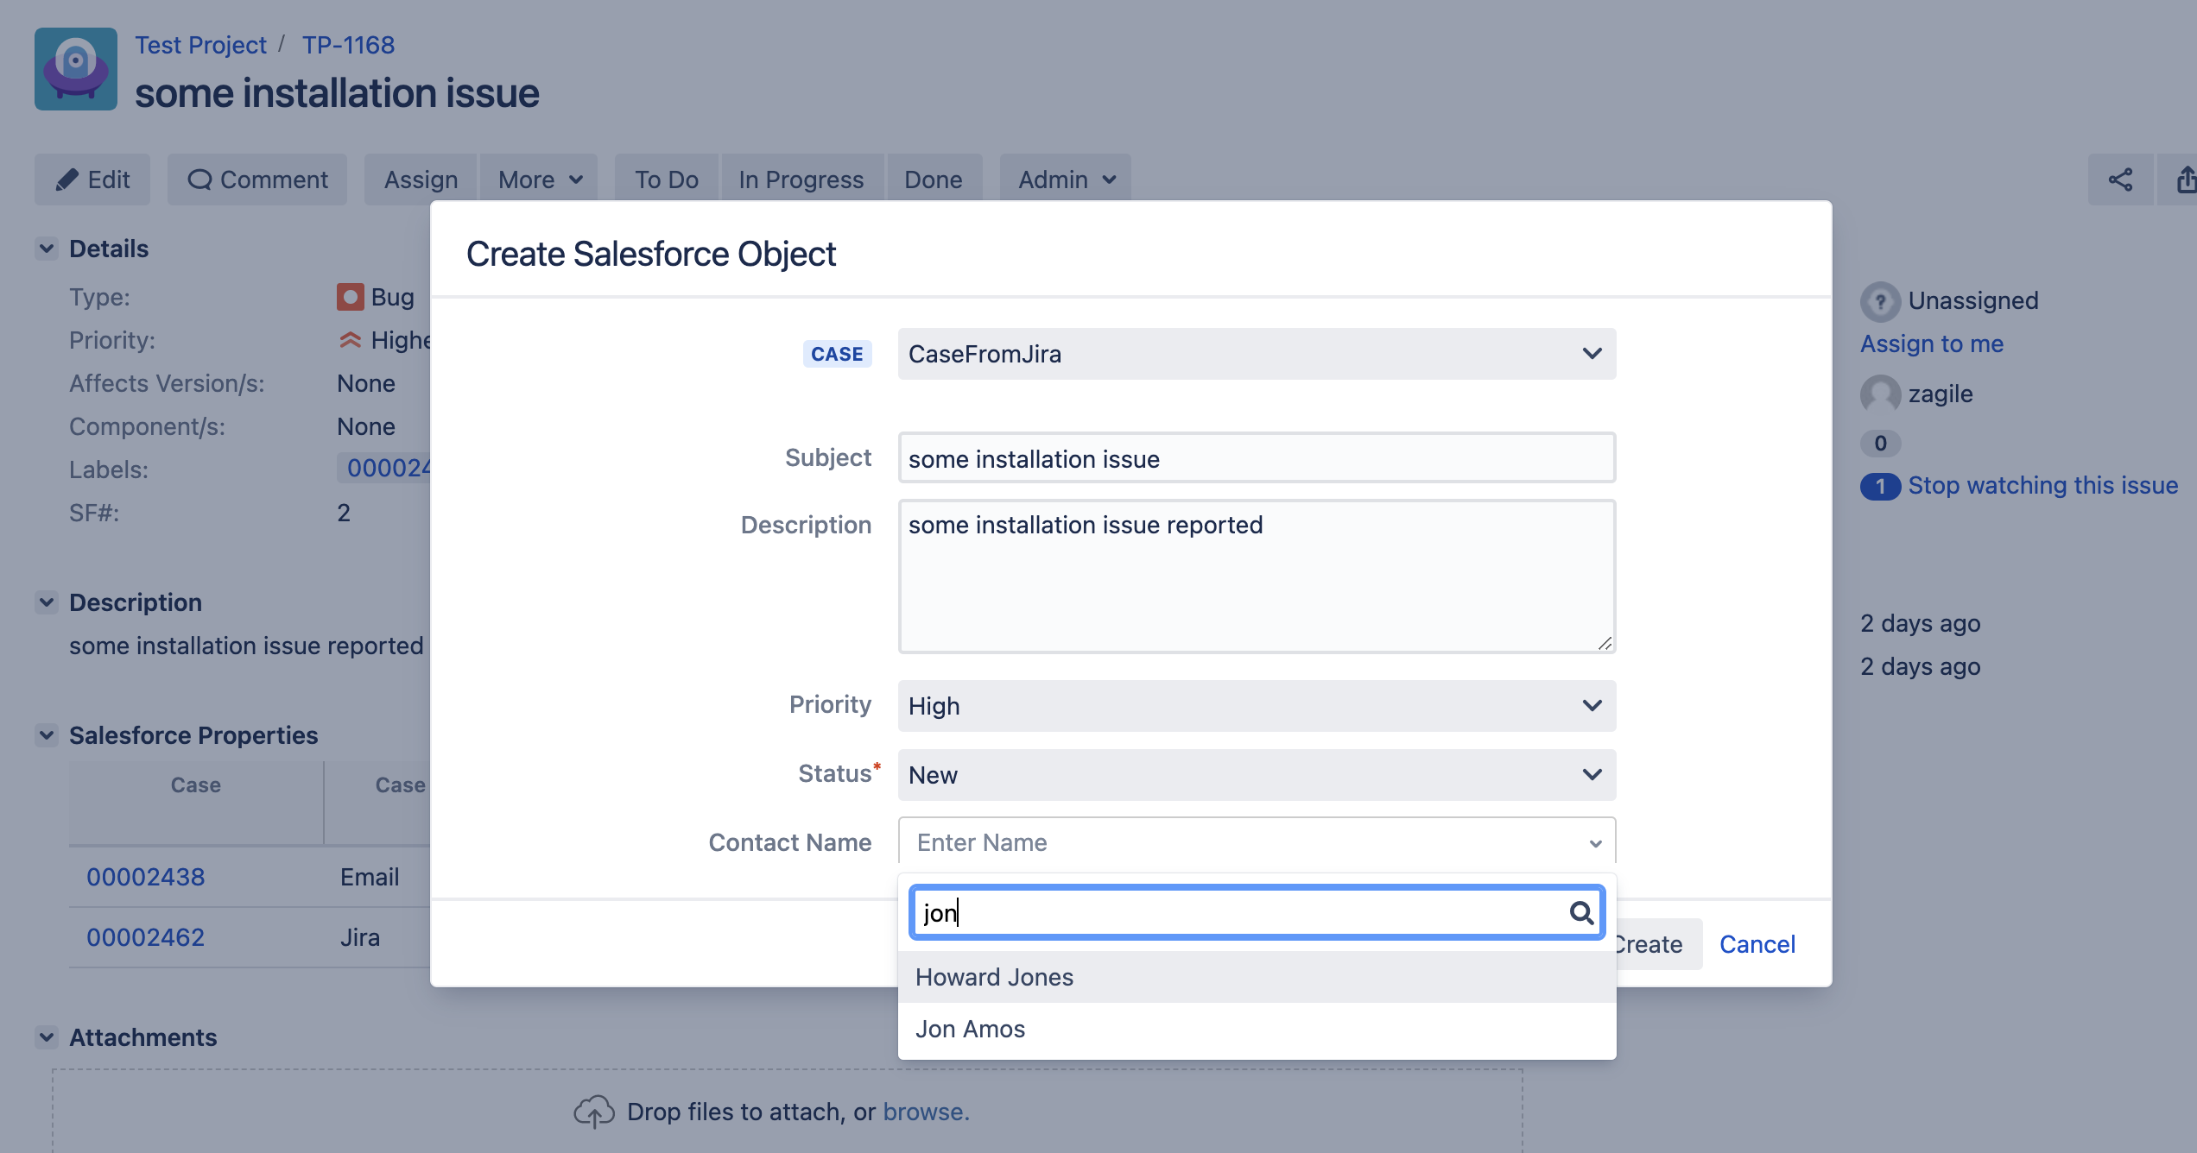Viewport: 2197px width, 1153px height.
Task: Collapse the Attachments section
Action: (47, 1037)
